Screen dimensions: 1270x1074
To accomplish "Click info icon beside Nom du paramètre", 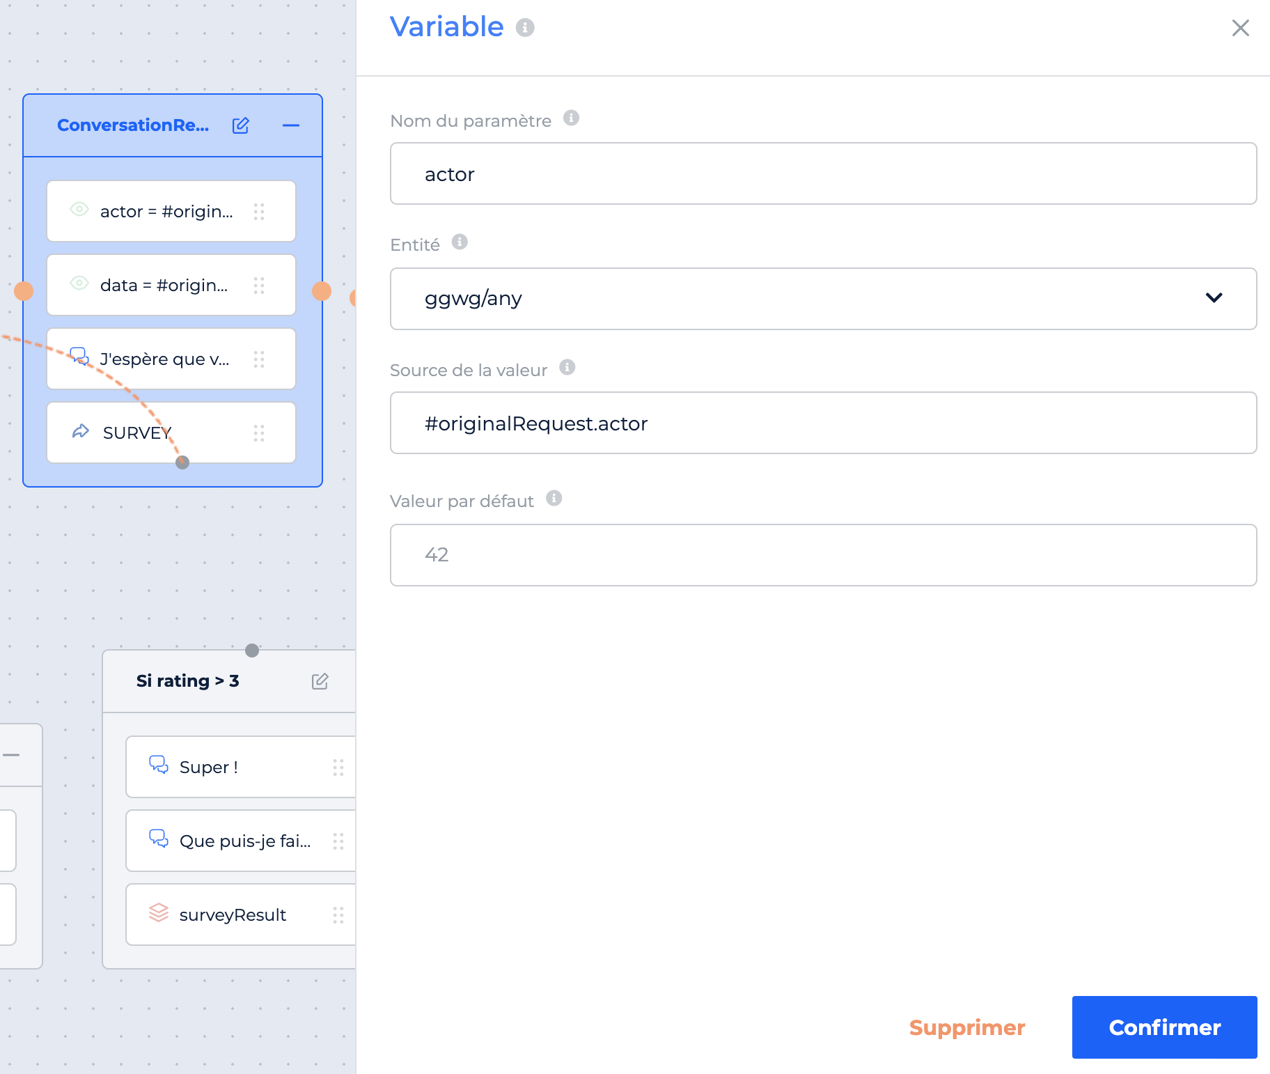I will click(571, 118).
